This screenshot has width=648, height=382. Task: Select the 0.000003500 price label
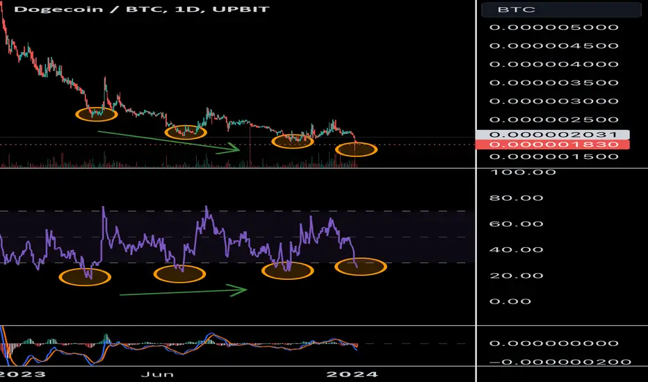(554, 83)
